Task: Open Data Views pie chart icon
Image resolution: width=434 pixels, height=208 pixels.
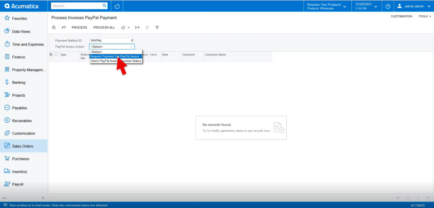Action: (7, 31)
